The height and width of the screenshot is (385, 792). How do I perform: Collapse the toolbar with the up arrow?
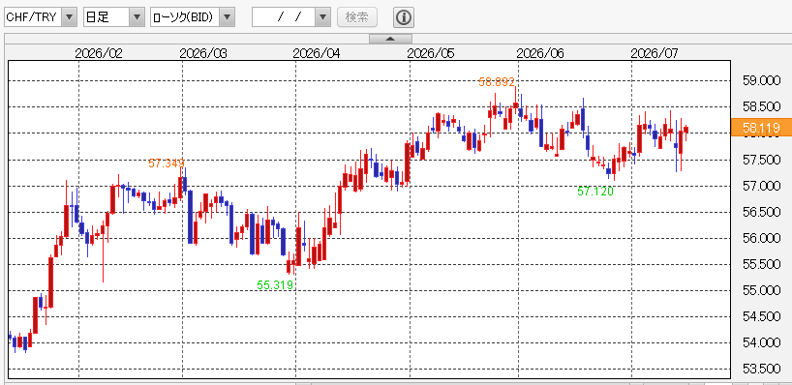(390, 39)
